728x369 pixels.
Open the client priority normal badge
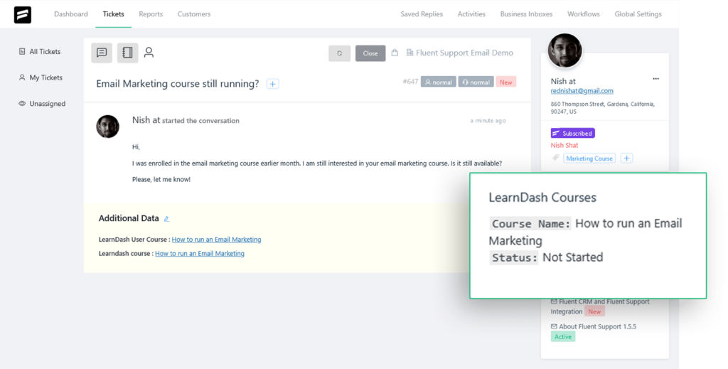[x=438, y=82]
